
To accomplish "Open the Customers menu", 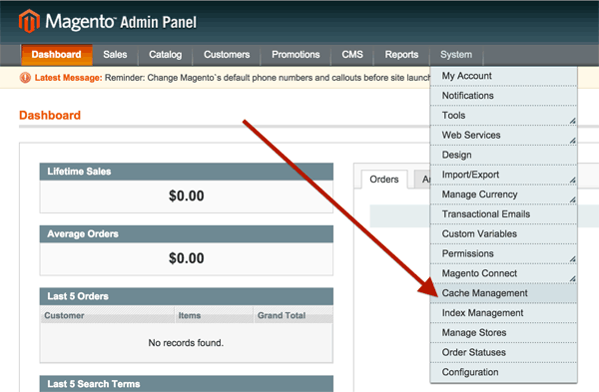I will click(x=227, y=55).
